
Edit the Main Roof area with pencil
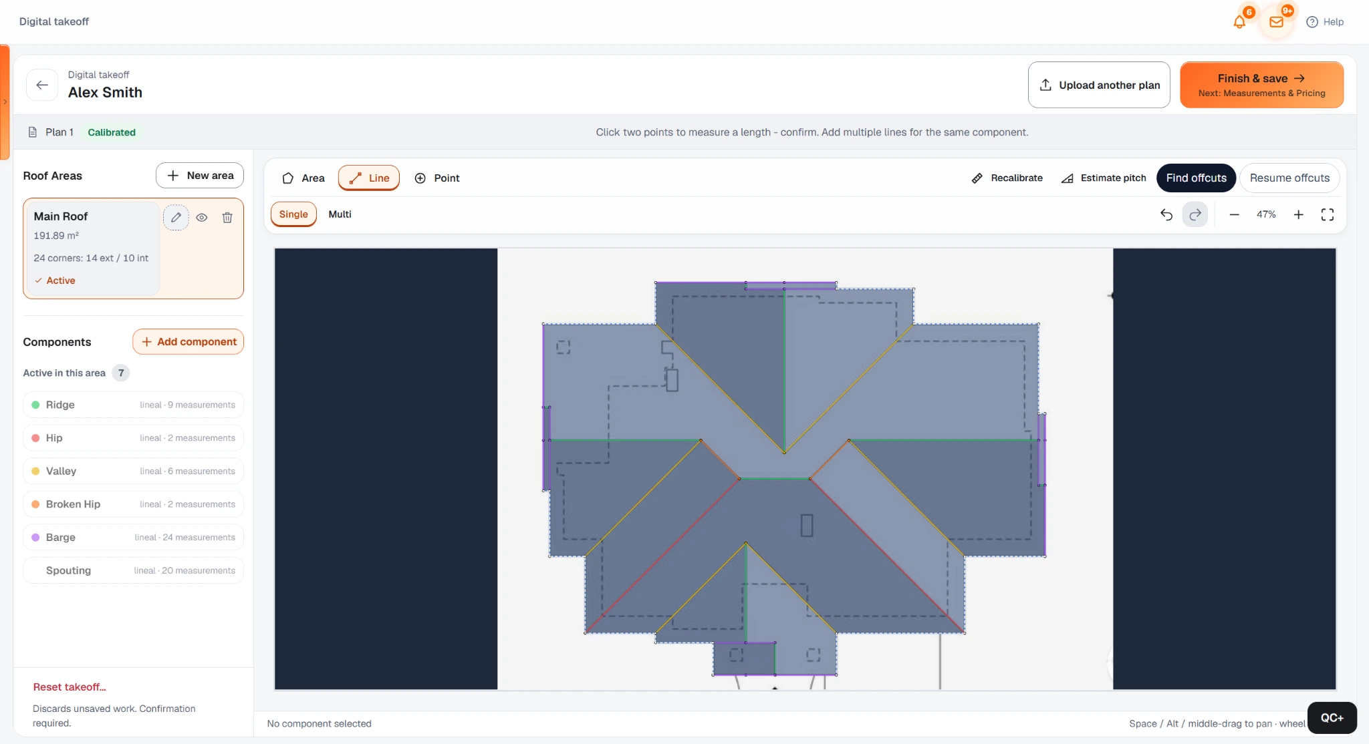click(176, 217)
